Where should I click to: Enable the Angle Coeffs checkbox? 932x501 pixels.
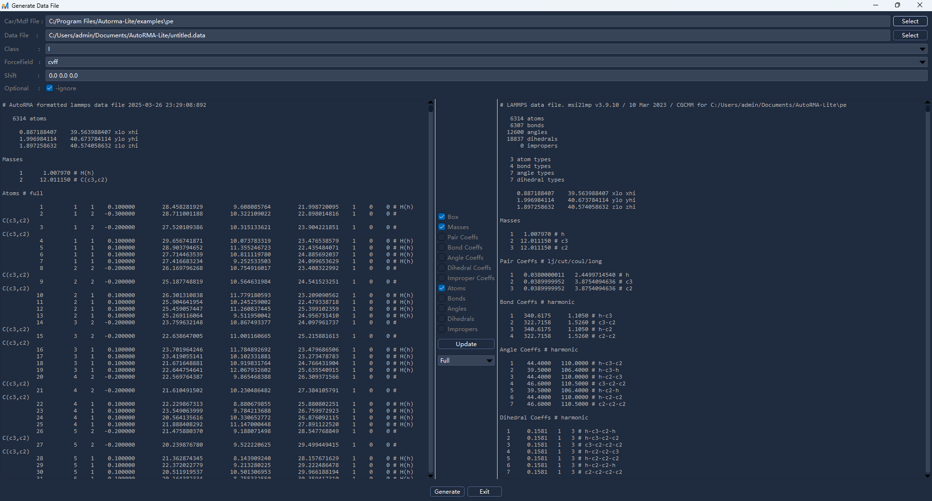[442, 257]
